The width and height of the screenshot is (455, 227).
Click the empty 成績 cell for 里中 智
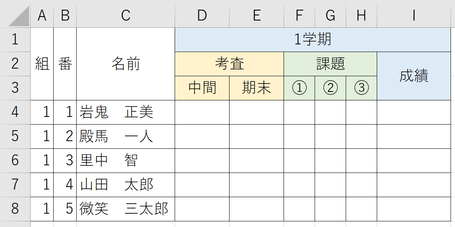click(414, 161)
